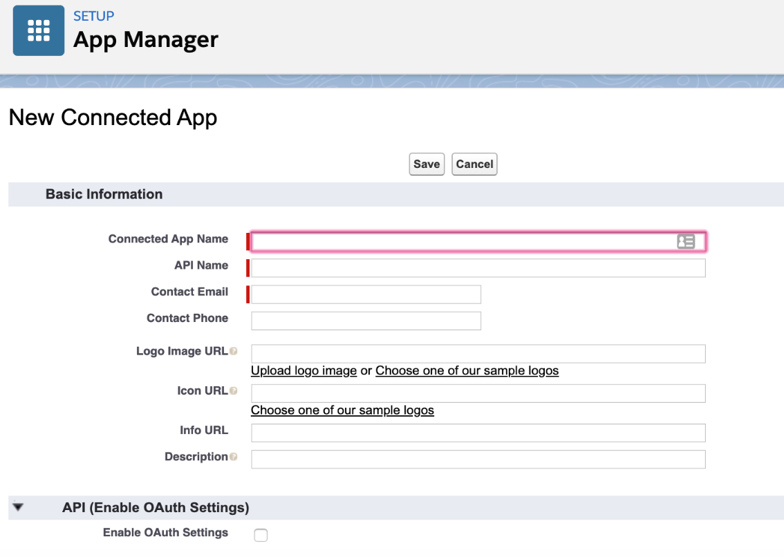Click the Contact Phone field
The height and width of the screenshot is (557, 784).
click(x=365, y=320)
